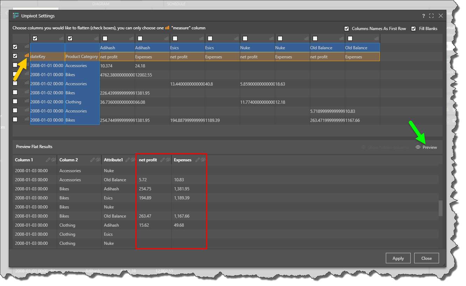Click the help question mark icon
Viewport: 466px width, 286px height.
(x=424, y=16)
